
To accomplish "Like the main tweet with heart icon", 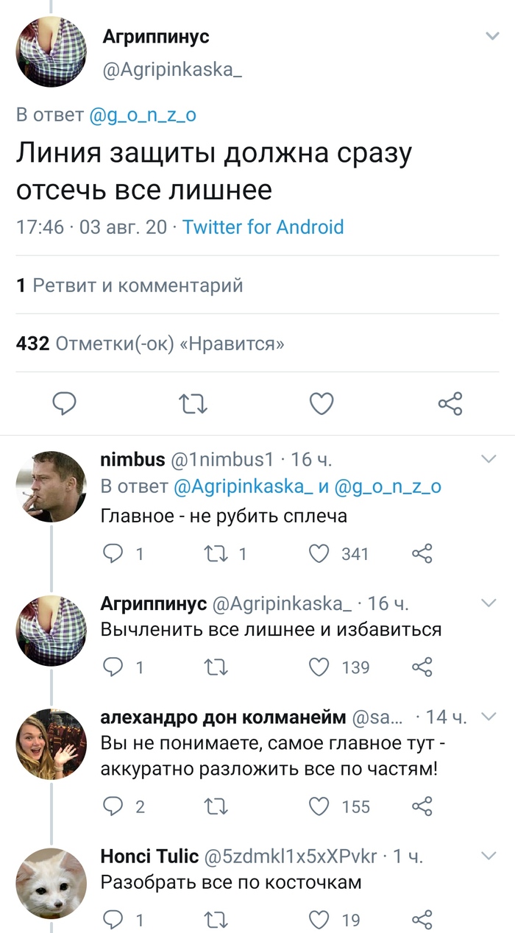I will 322,403.
